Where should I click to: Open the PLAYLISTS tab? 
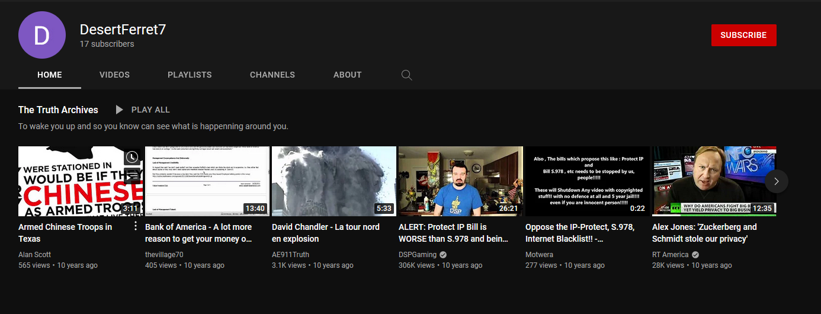coord(190,75)
